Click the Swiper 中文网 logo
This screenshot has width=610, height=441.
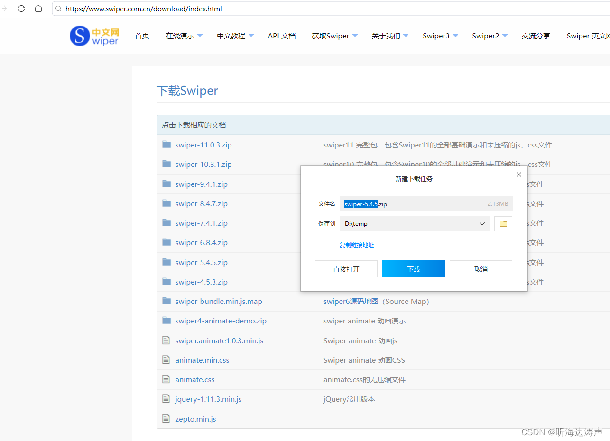coord(94,36)
